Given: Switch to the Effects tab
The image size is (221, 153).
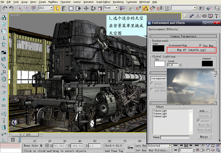Looking at the screenshot, I should (172, 29).
